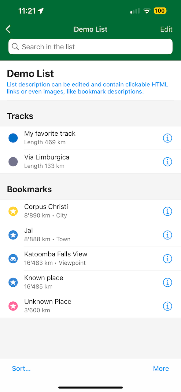
Task: Select the Jal bookmark row
Action: click(90, 235)
